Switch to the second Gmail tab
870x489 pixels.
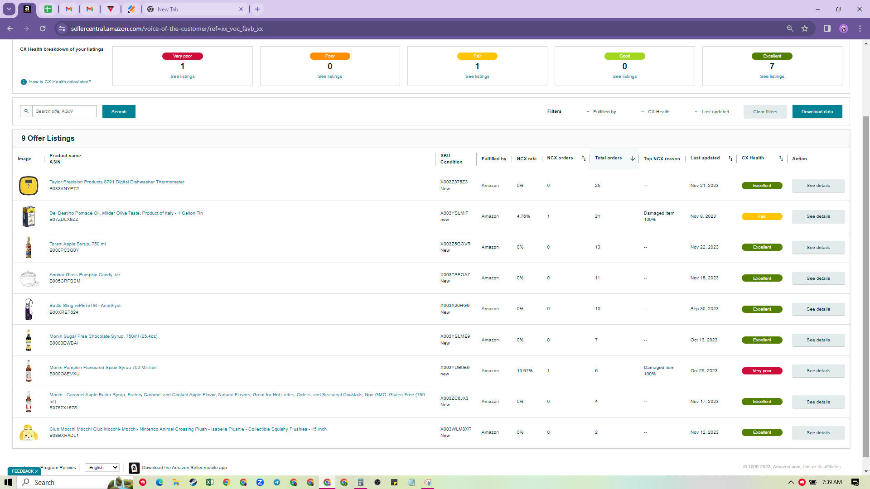pos(90,9)
